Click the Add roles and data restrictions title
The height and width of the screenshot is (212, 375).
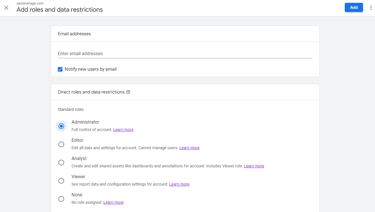60,10
